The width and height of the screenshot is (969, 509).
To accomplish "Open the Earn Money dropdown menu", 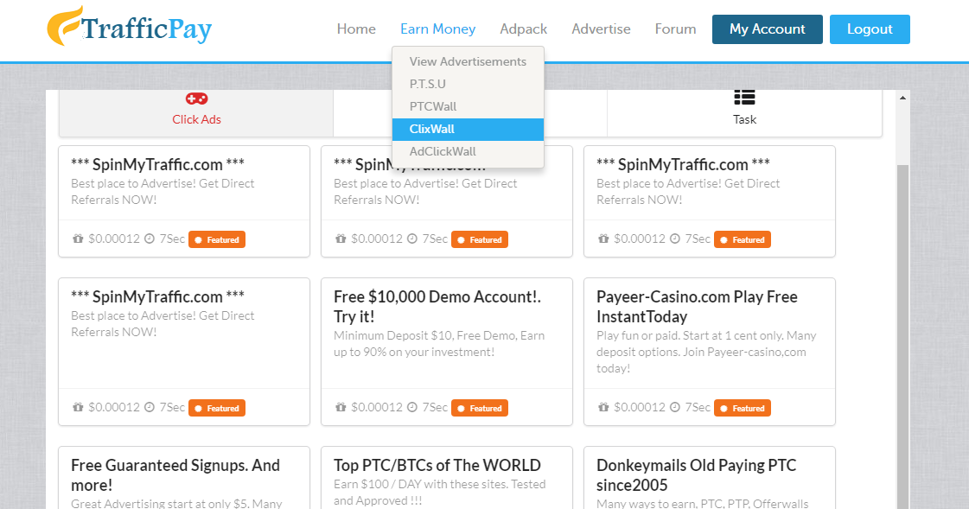I will click(437, 29).
